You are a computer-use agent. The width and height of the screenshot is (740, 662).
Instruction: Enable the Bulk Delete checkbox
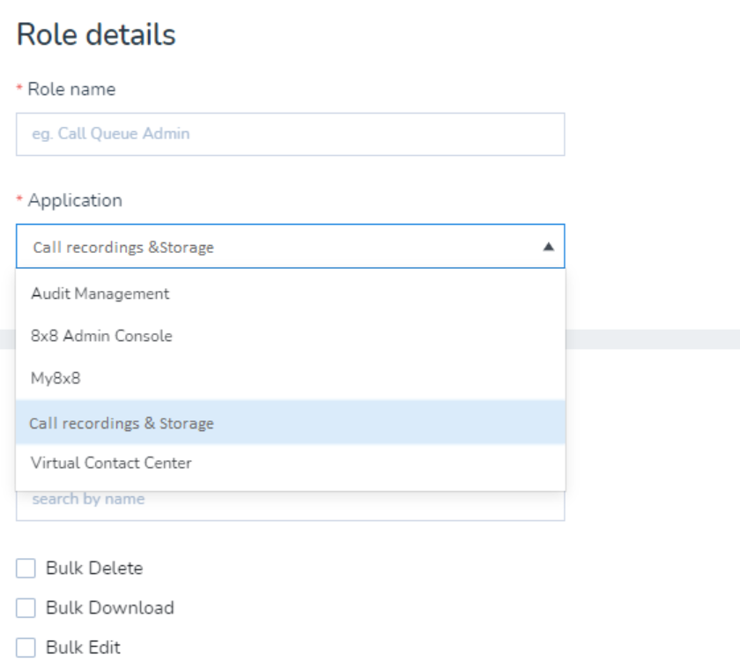(x=26, y=569)
